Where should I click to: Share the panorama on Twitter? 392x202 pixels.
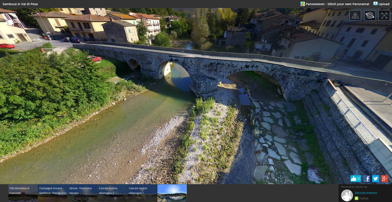coord(375,179)
